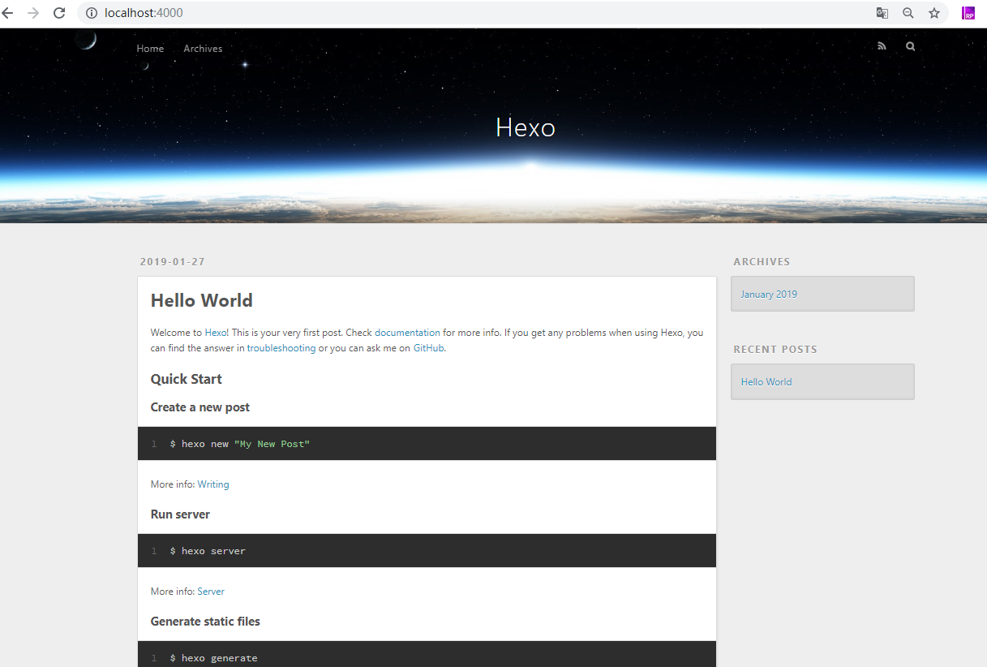The width and height of the screenshot is (987, 667).
Task: Click the Create a new post heading
Action: point(200,407)
